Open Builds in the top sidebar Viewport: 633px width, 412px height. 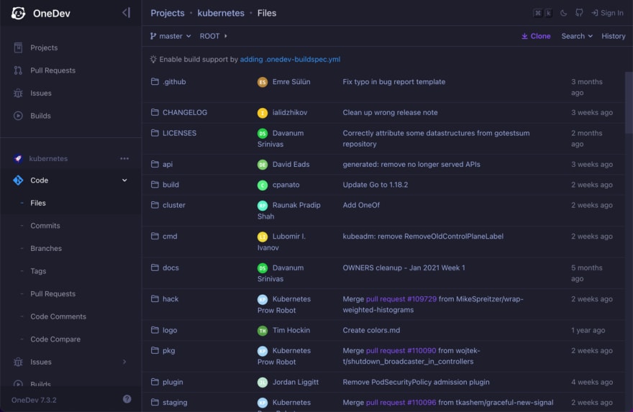[x=40, y=116]
